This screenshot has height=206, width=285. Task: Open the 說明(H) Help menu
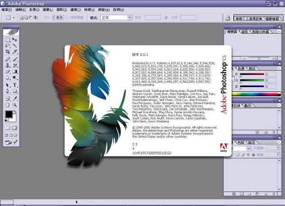(x=118, y=9)
